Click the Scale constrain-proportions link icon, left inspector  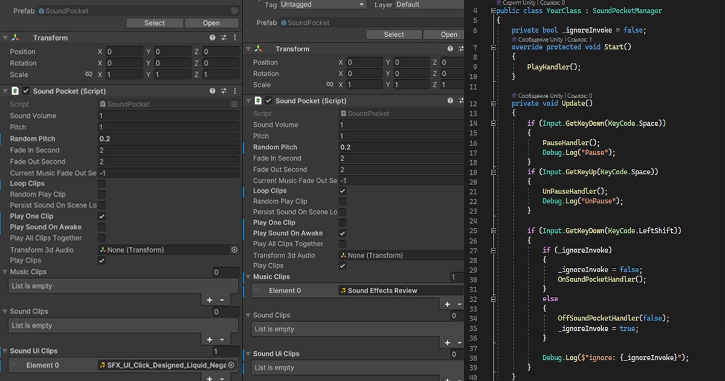point(89,74)
